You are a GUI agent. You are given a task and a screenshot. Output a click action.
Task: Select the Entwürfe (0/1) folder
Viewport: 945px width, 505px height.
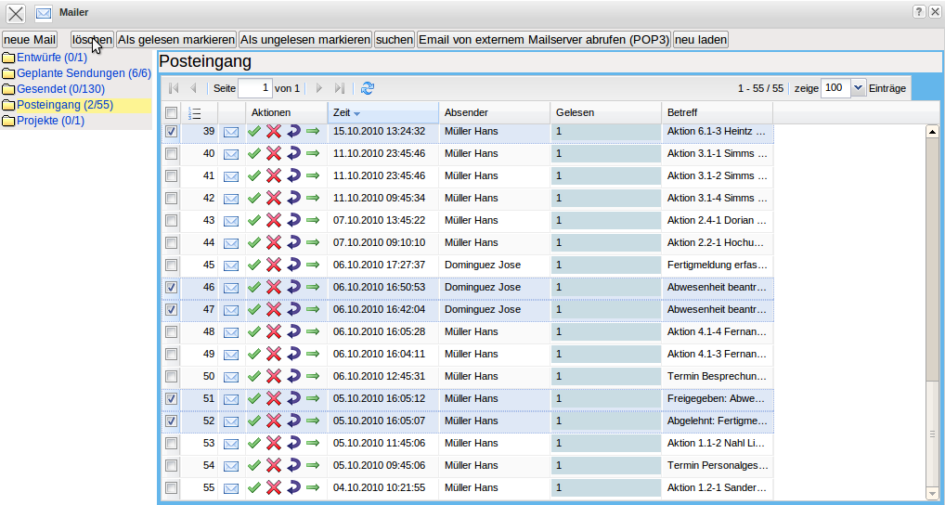click(x=51, y=58)
